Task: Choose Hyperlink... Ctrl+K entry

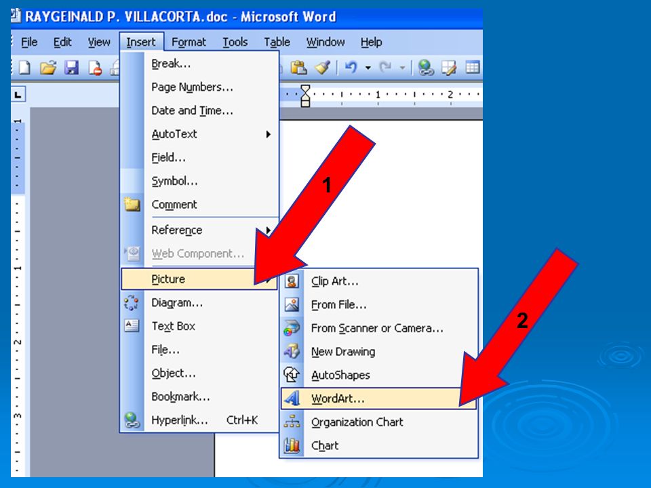Action: [x=199, y=420]
